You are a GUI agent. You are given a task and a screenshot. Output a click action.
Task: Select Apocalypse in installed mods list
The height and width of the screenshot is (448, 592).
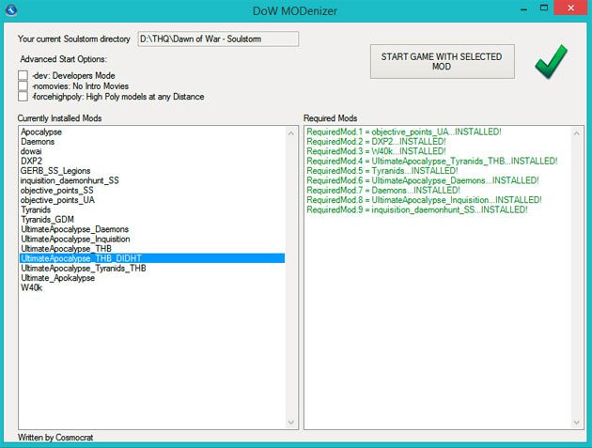point(41,131)
